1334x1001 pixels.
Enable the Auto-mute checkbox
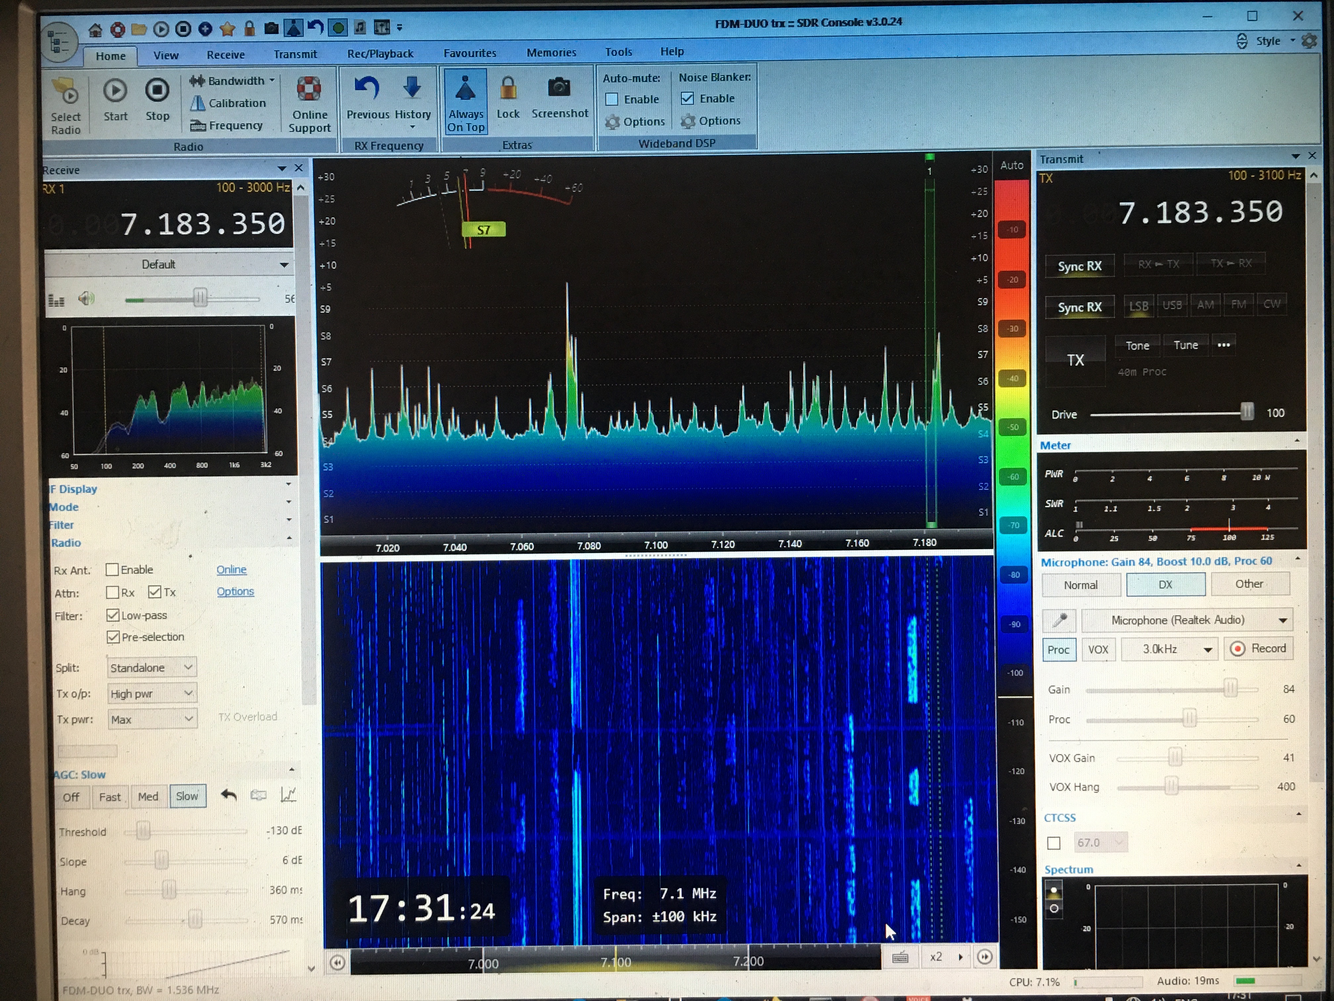click(x=611, y=100)
